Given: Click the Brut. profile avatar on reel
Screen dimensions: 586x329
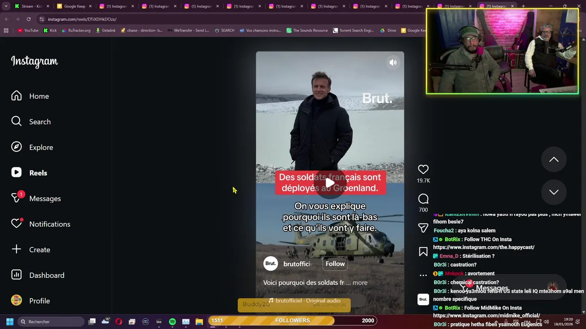Looking at the screenshot, I should click(x=271, y=264).
